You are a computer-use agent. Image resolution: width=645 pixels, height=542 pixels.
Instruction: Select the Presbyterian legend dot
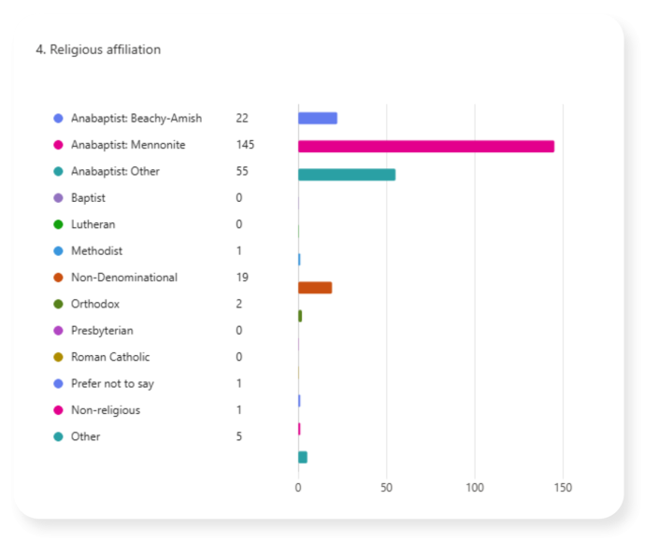58,331
